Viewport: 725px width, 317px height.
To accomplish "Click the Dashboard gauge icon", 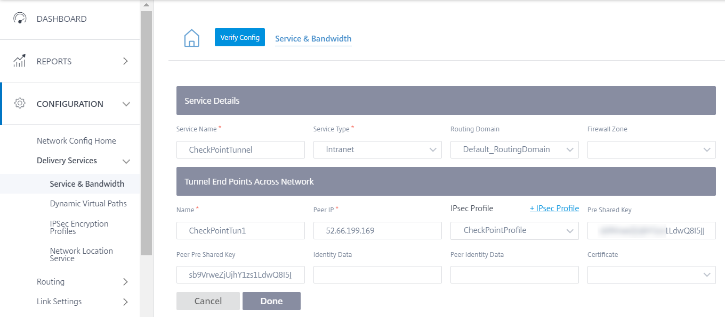I will tap(20, 18).
